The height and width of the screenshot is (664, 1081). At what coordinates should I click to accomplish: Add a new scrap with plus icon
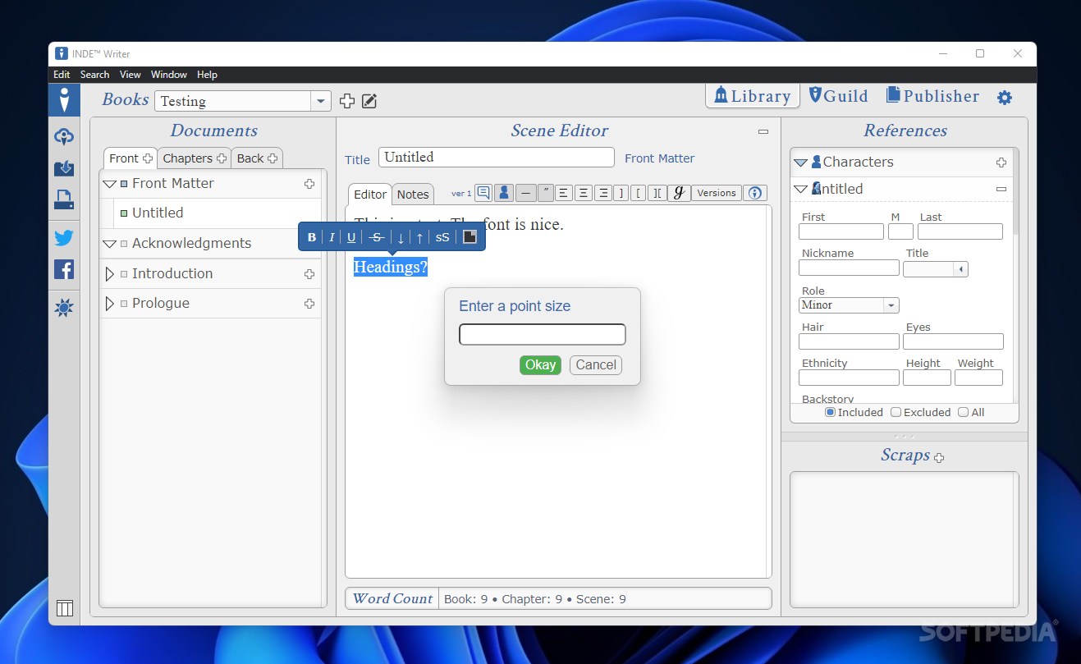(939, 458)
